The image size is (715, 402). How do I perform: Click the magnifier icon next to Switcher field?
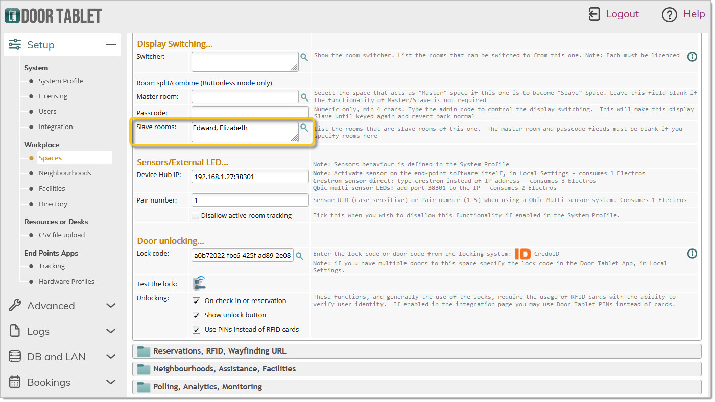point(304,57)
